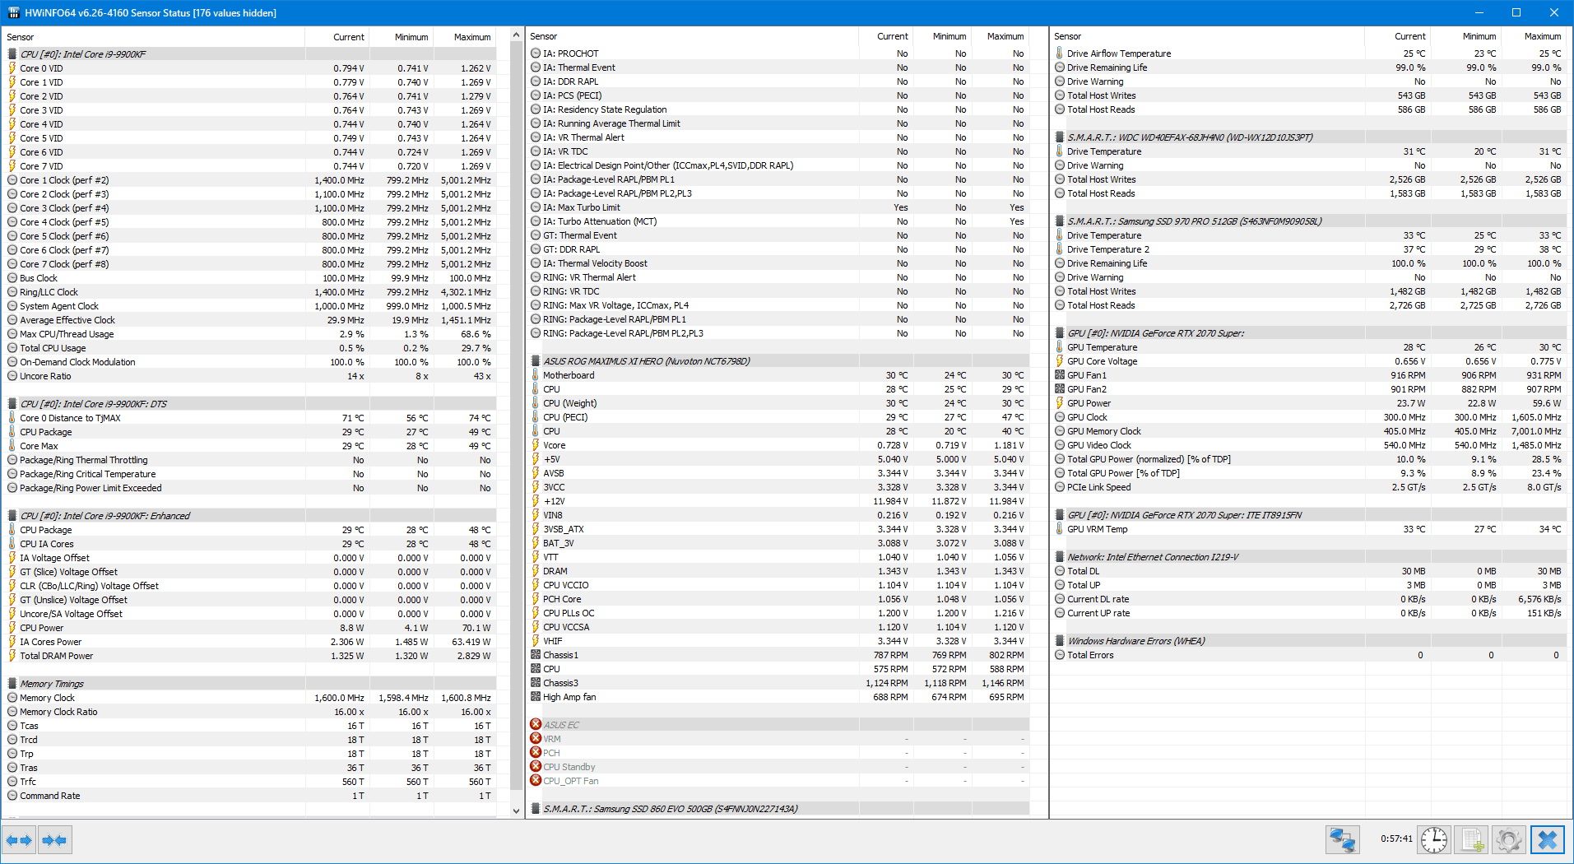Select the CPU i9-9900KF: DTS group header
The width and height of the screenshot is (1574, 864).
252,404
